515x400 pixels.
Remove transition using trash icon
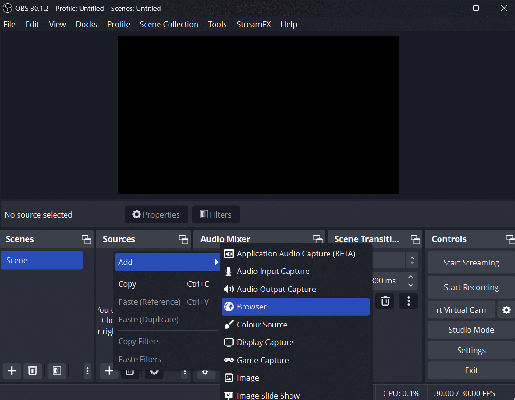coord(385,300)
